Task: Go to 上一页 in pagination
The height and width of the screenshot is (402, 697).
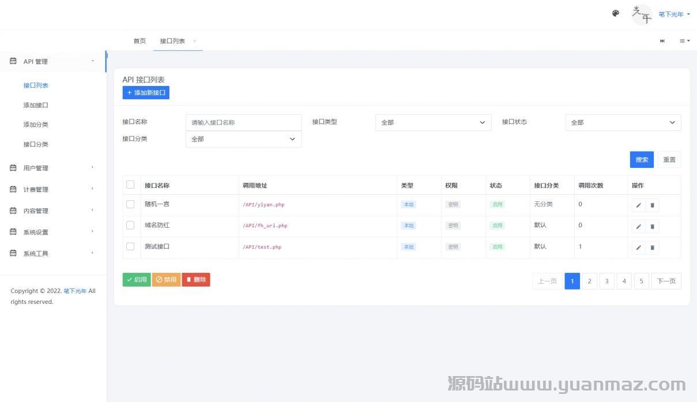Action: click(x=547, y=281)
